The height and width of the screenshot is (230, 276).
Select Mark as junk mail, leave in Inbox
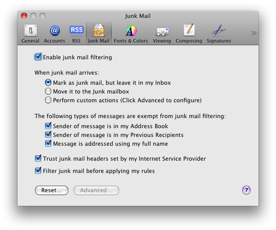(x=48, y=83)
